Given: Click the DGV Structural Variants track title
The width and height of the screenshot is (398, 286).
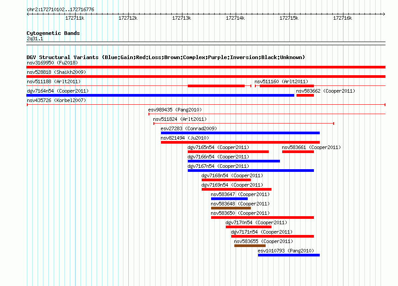Looking at the screenshot, I should [165, 57].
